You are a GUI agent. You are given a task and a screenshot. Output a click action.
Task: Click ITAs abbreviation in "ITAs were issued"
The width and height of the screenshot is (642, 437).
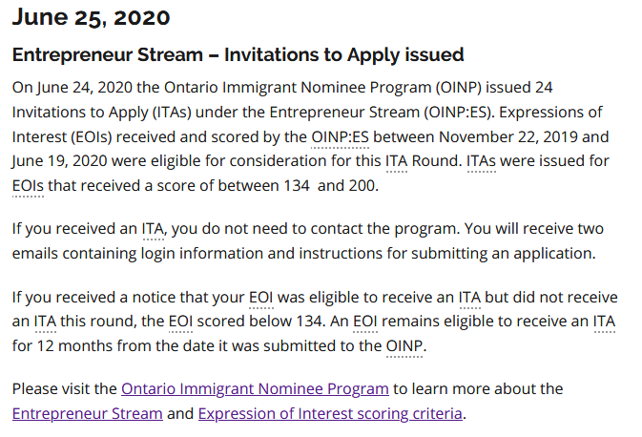[x=482, y=161]
